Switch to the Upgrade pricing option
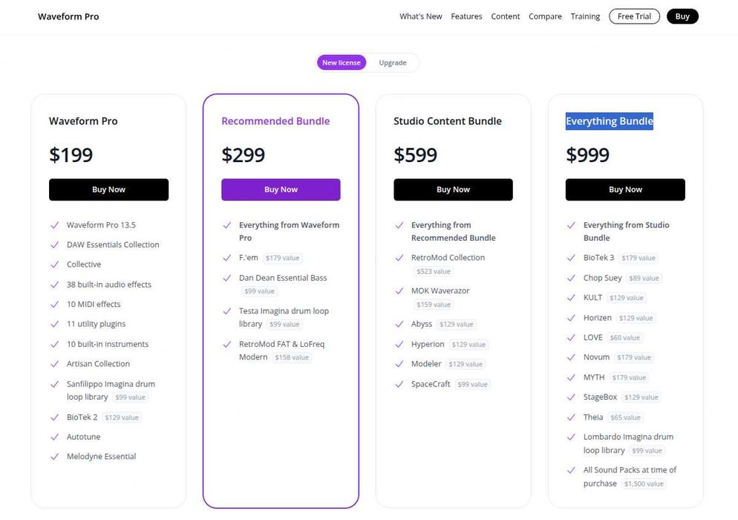The height and width of the screenshot is (520, 738). click(x=393, y=63)
